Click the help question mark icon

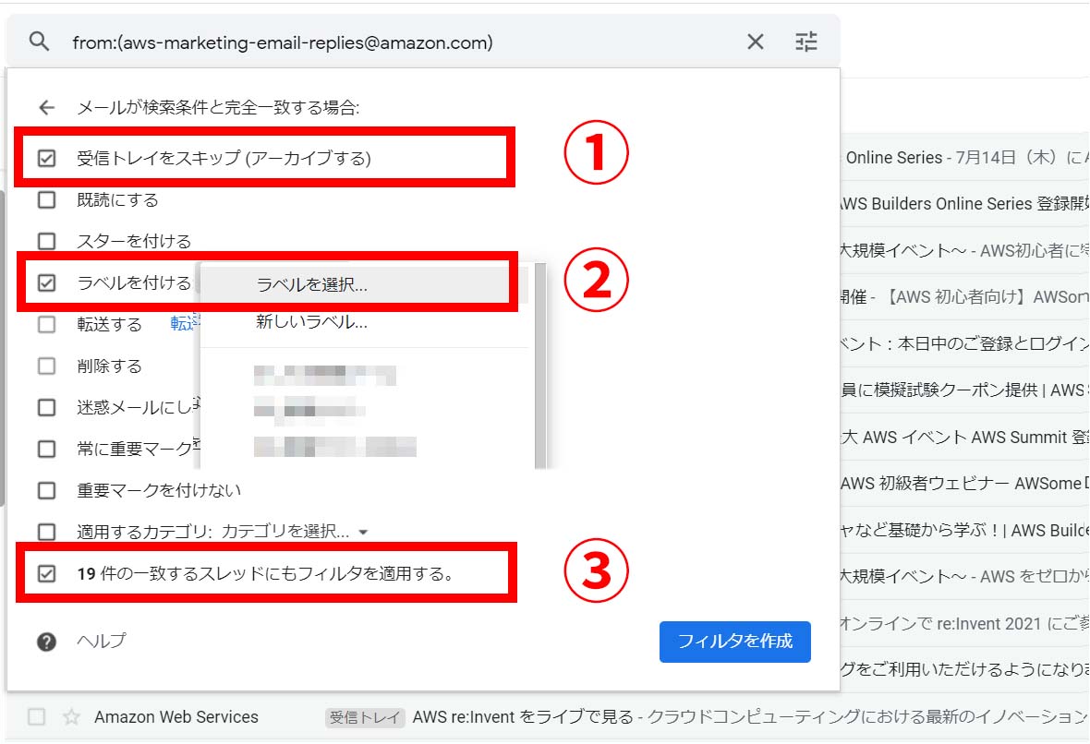pyautogui.click(x=46, y=642)
